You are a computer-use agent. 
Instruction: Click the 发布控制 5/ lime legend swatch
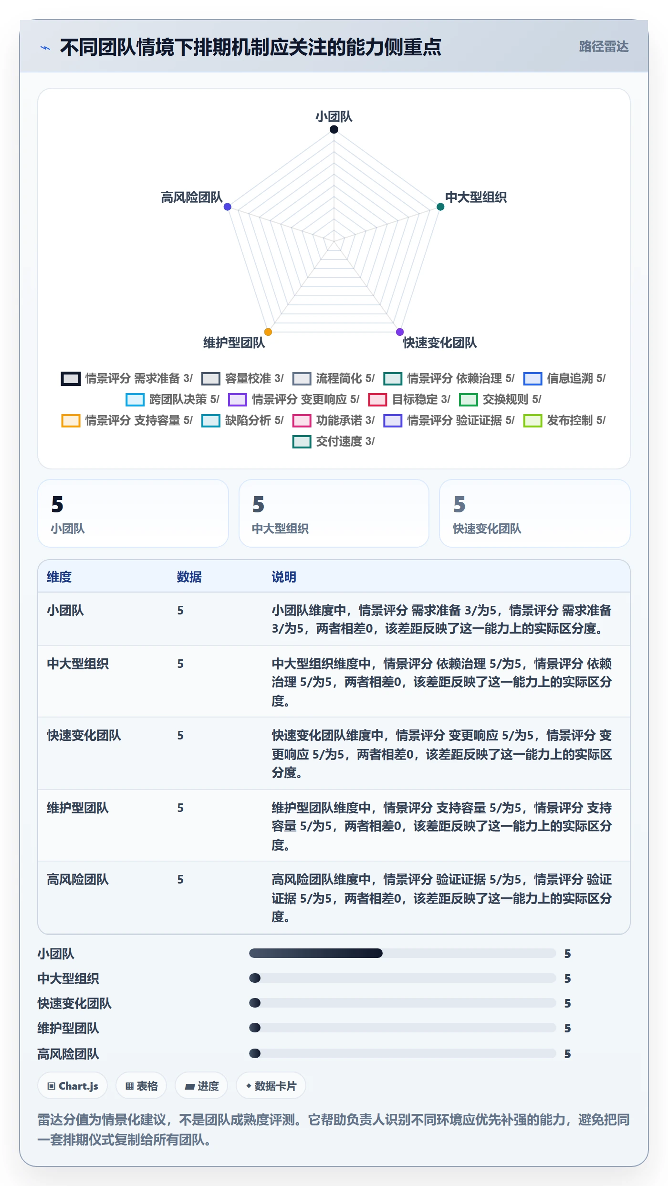532,420
